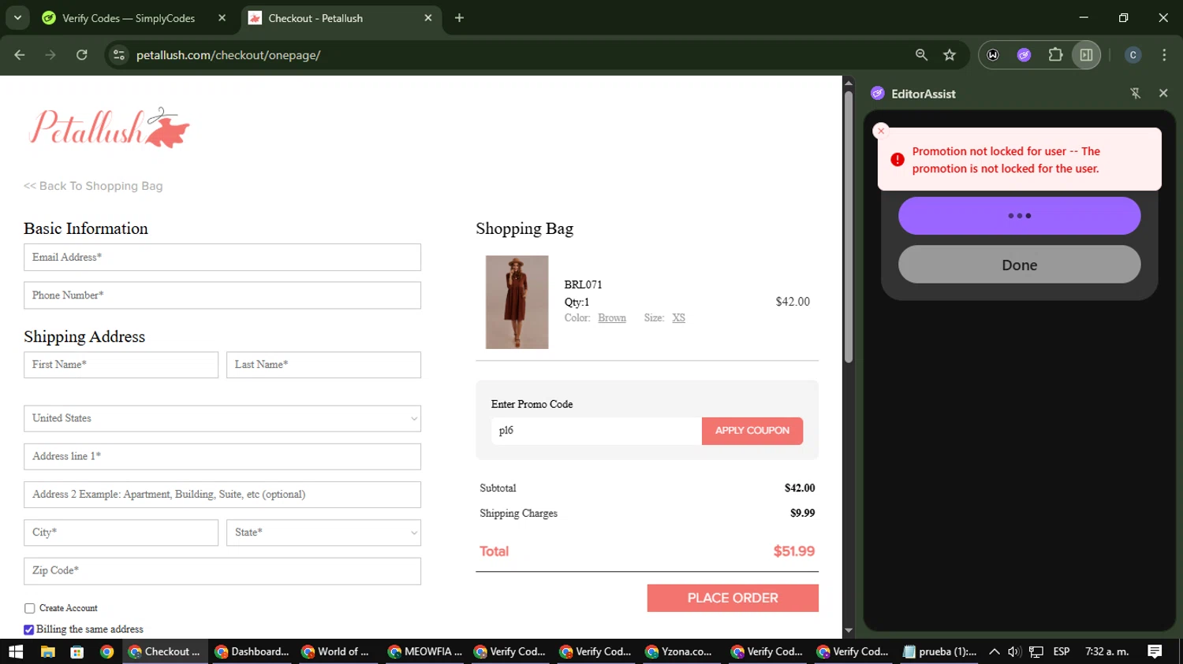Click the Petallush logo
1183x664 pixels.
110,128
